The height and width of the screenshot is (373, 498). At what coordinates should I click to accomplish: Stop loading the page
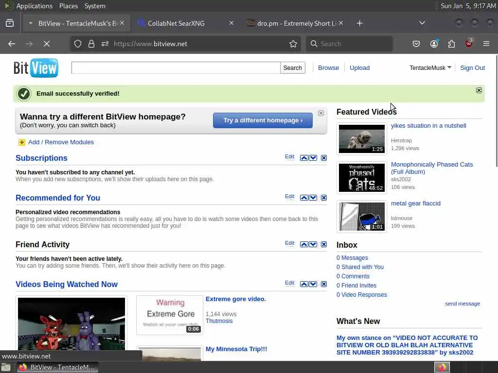[47, 44]
